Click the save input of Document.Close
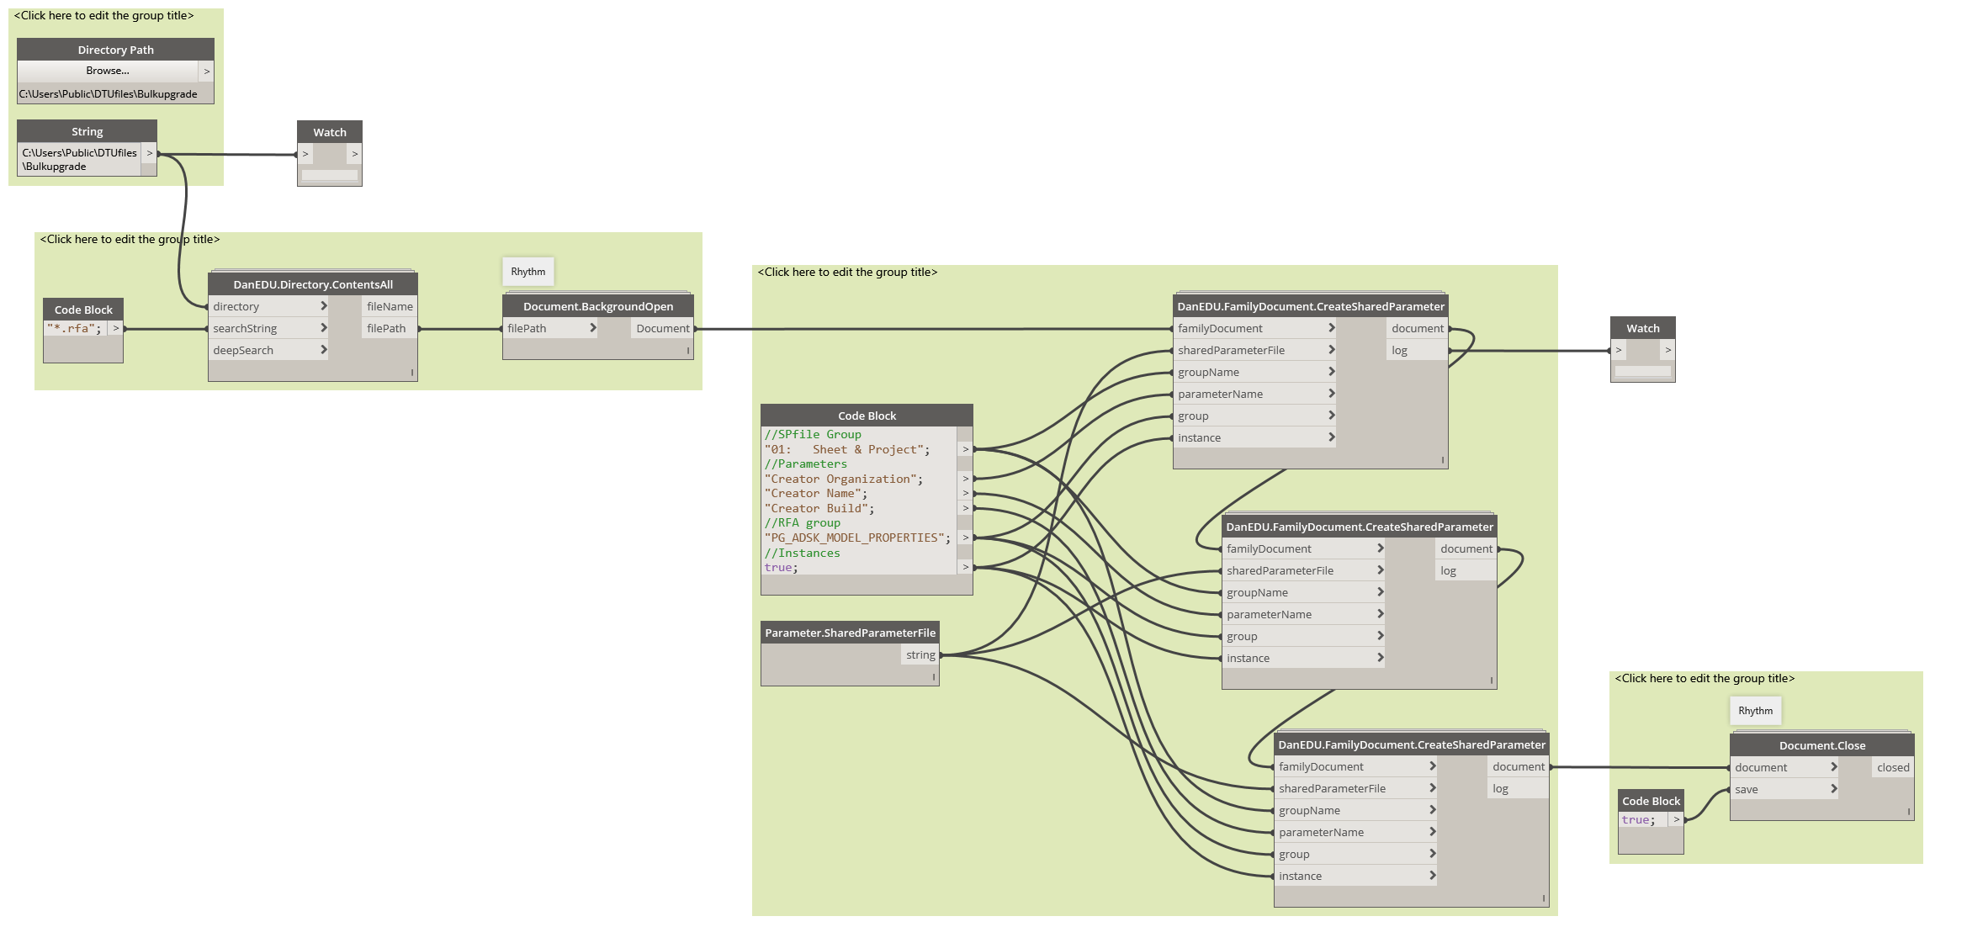 1784,789
